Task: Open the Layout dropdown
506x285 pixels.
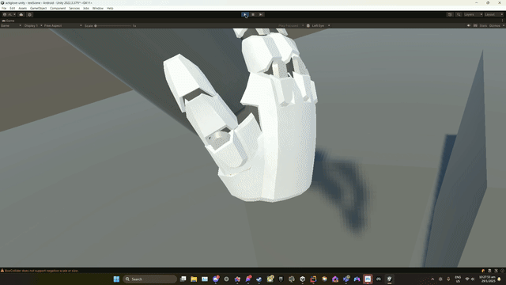Action: click(x=493, y=14)
